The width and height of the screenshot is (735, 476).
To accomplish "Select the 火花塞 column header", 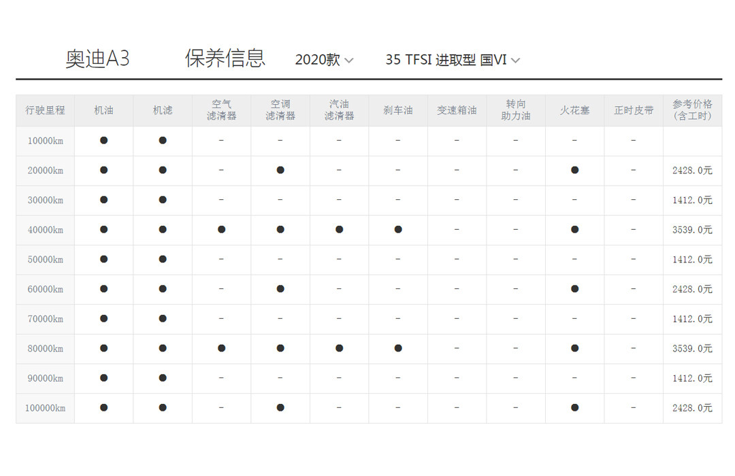I will 574,110.
